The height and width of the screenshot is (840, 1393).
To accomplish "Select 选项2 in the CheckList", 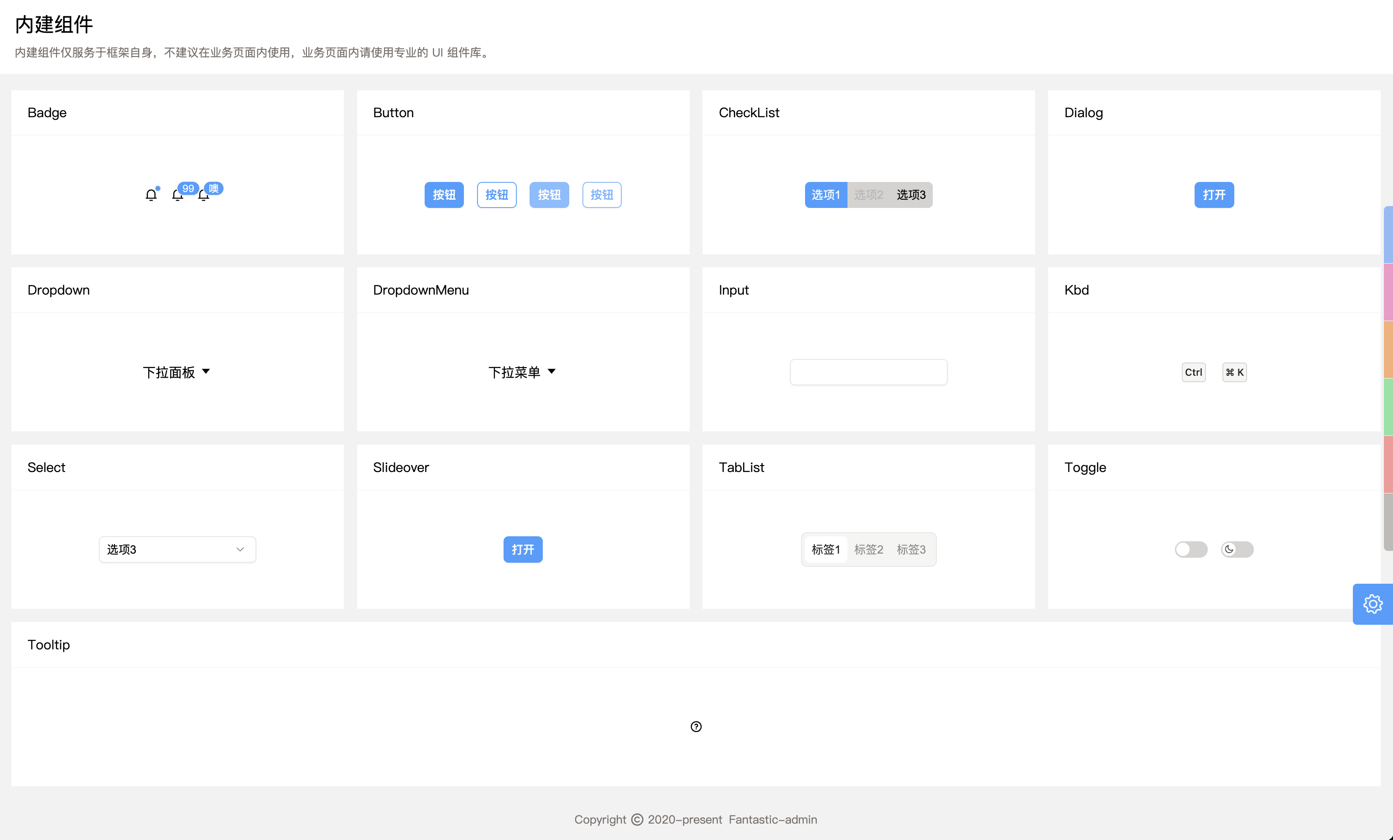I will point(868,195).
